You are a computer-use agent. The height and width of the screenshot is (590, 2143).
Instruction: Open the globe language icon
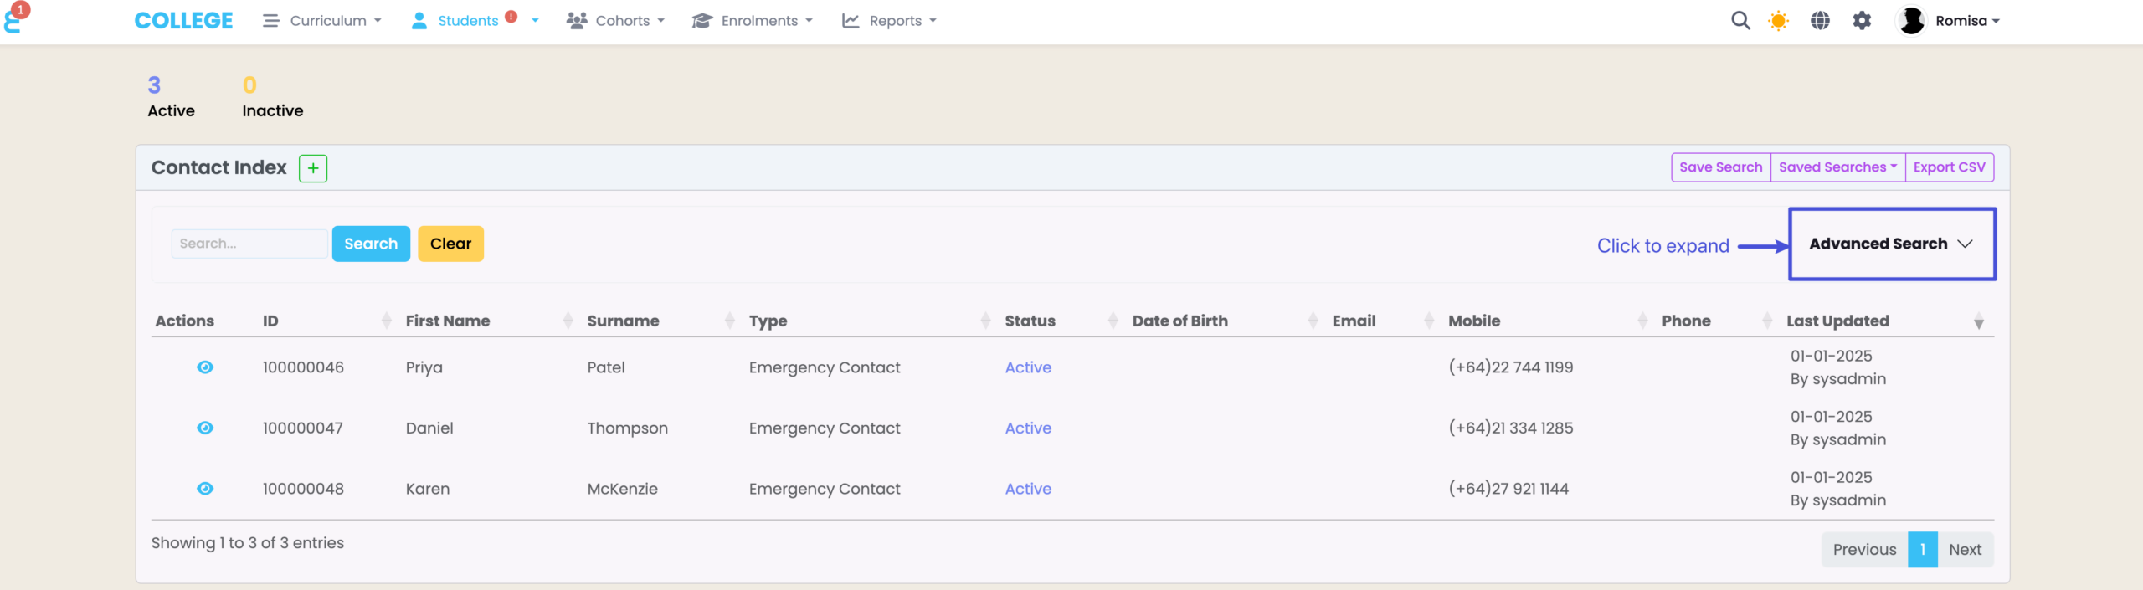[1820, 21]
